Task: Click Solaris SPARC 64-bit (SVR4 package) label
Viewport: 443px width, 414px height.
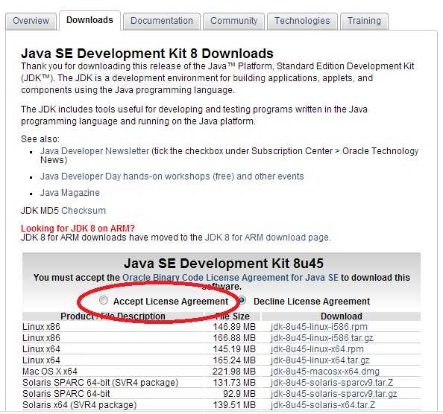Action: coord(101,383)
